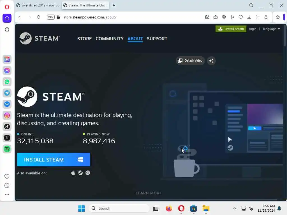Select the ABOUT menu item
The width and height of the screenshot is (287, 215).
click(x=135, y=39)
